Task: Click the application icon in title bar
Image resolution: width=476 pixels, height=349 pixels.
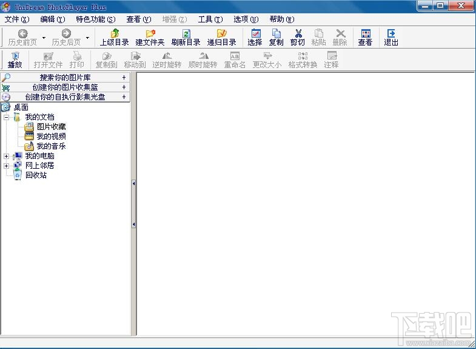Action: [x=5, y=7]
